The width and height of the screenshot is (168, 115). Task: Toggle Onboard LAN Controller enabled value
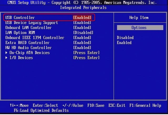click(x=82, y=28)
